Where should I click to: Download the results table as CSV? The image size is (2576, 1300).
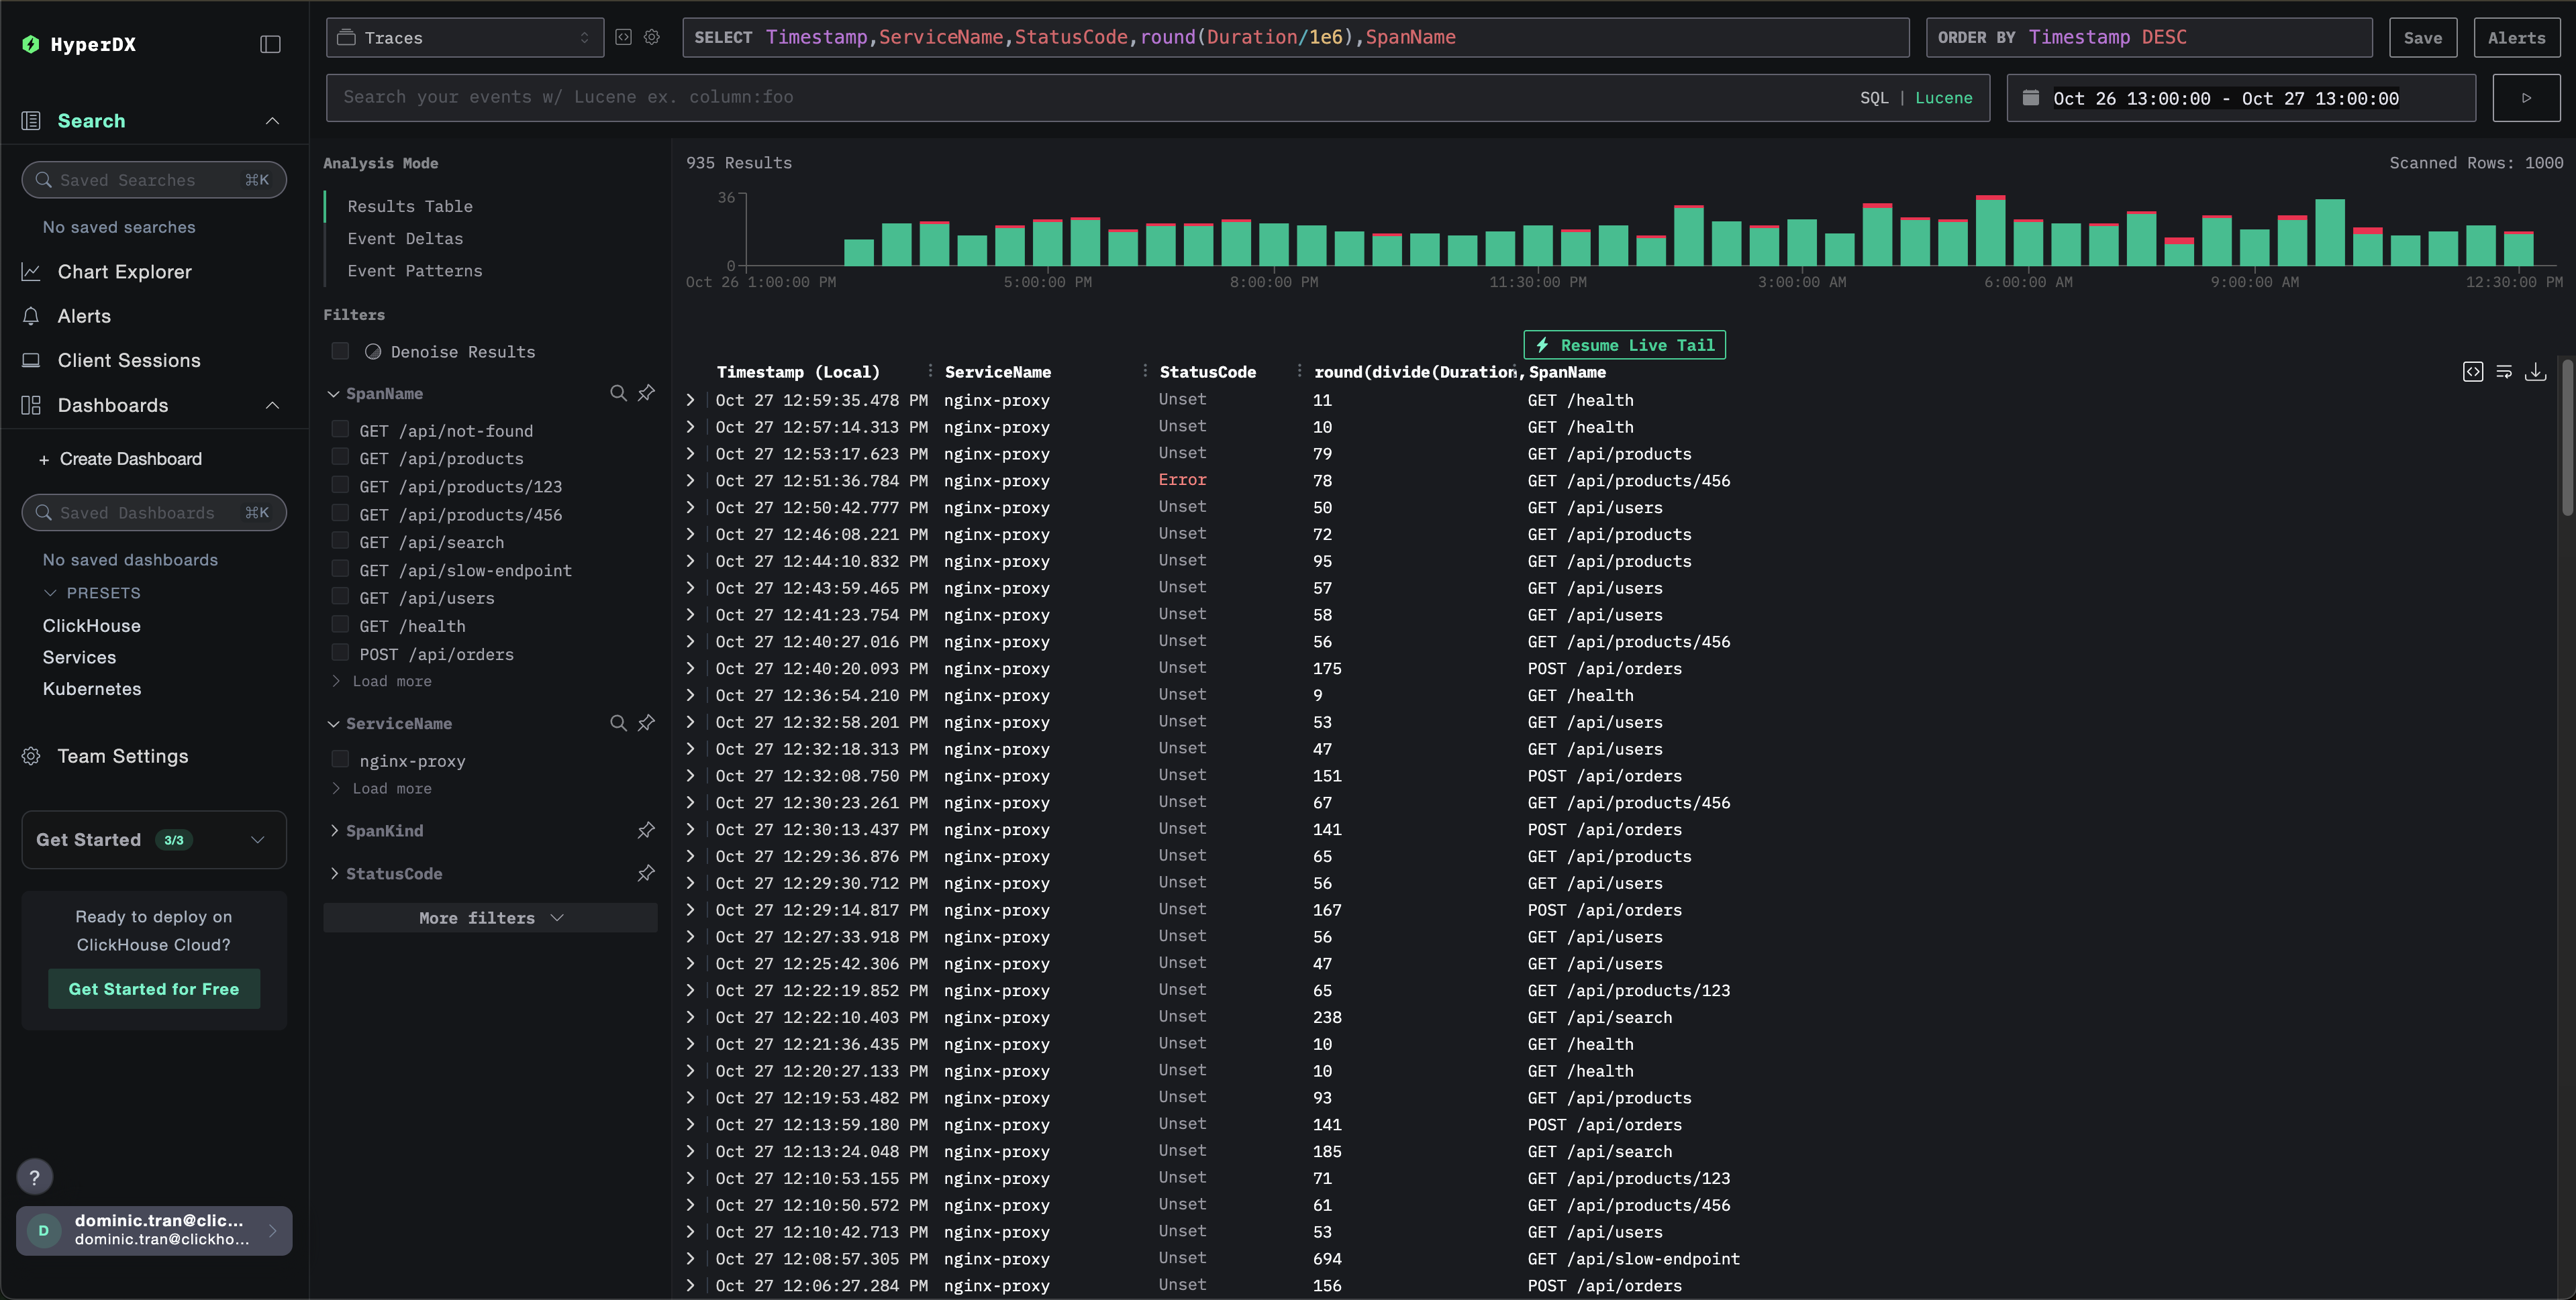tap(2535, 372)
